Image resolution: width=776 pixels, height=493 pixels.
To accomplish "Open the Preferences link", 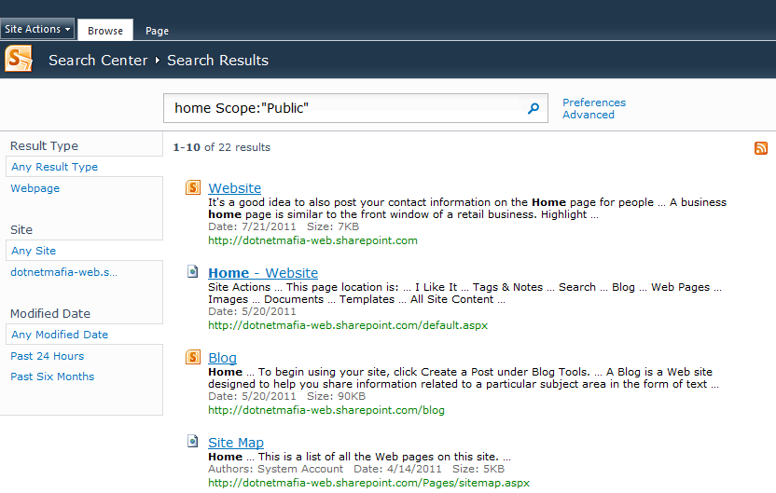I will tap(594, 103).
